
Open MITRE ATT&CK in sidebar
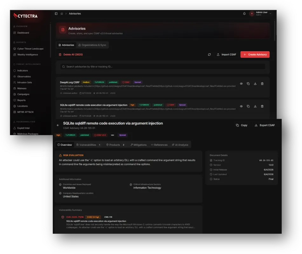[24, 112]
